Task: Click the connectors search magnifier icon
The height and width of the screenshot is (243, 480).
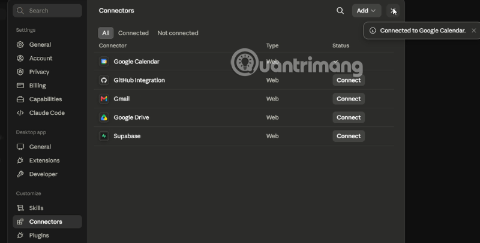Action: pyautogui.click(x=340, y=11)
